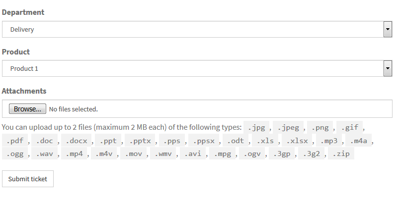Viewport: 396px width, 207px height.
Task: Click the Product field label
Action: (16, 52)
